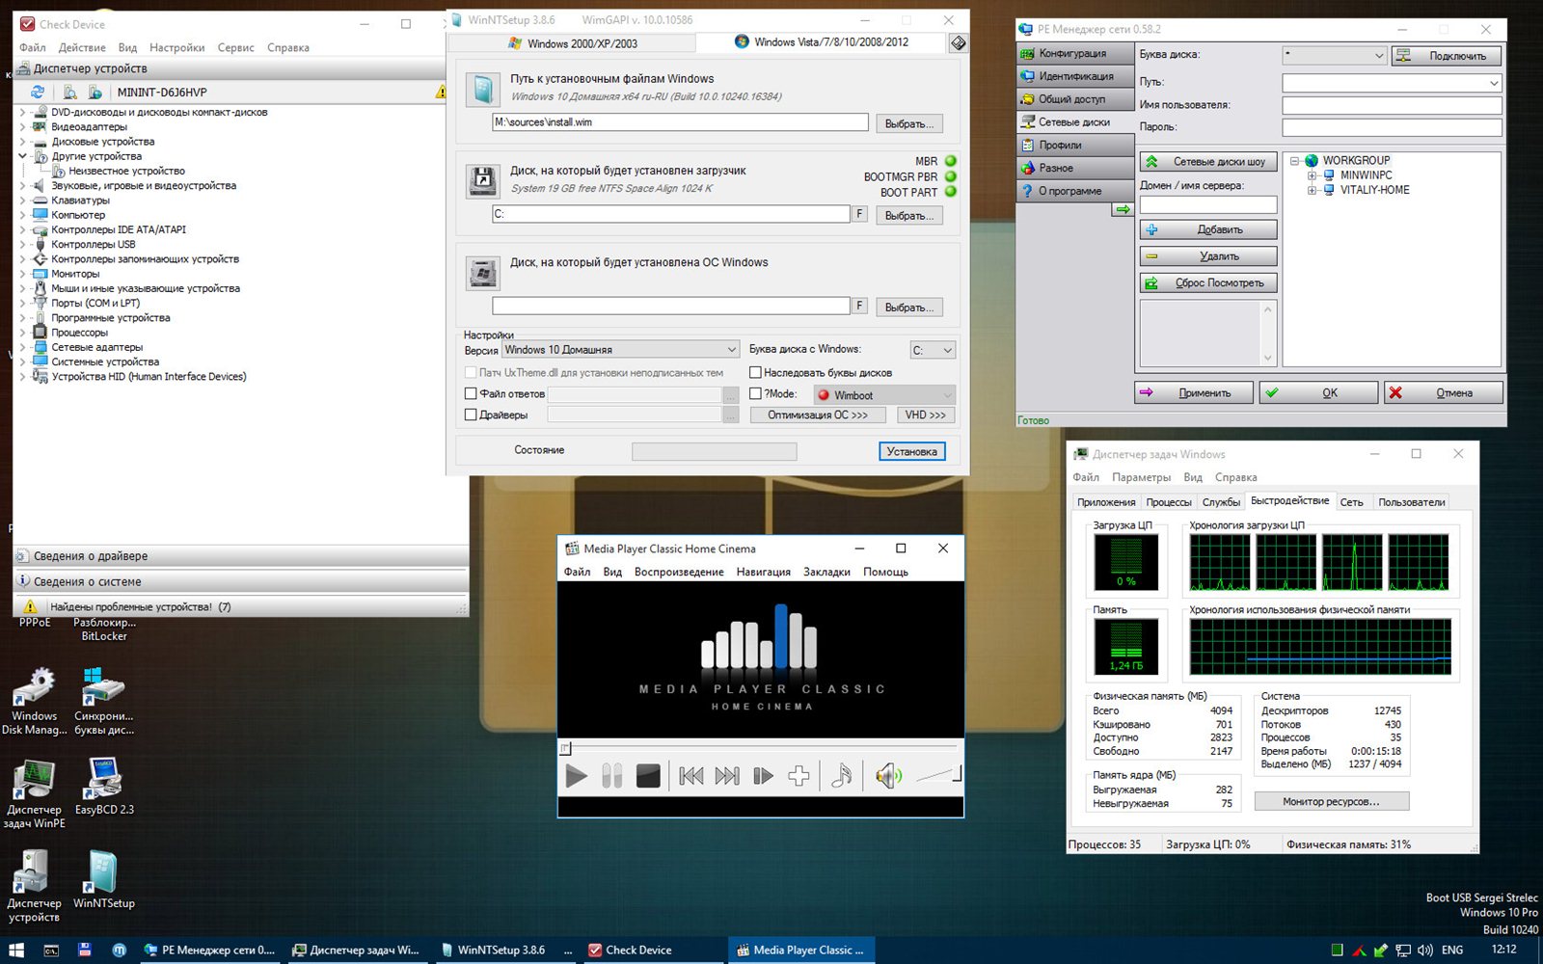
Task: Click frame step button in Media Player
Action: [763, 776]
